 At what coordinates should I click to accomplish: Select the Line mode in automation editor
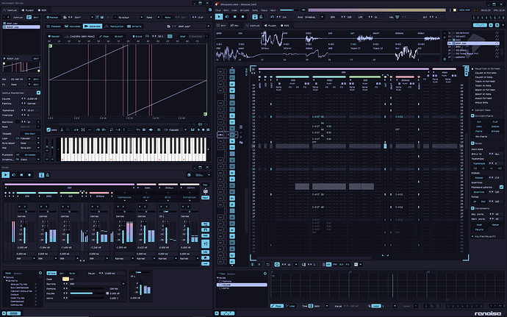pos(290,306)
